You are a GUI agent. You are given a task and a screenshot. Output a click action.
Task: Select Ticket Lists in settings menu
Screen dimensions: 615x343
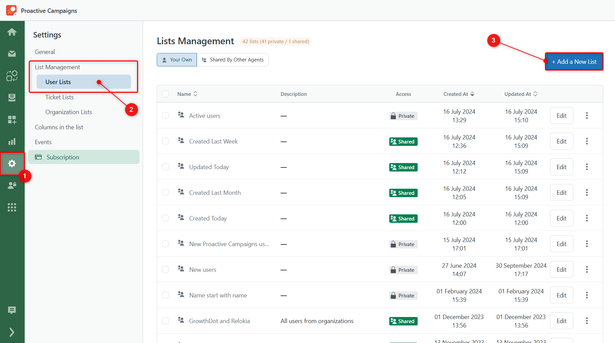pyautogui.click(x=60, y=97)
